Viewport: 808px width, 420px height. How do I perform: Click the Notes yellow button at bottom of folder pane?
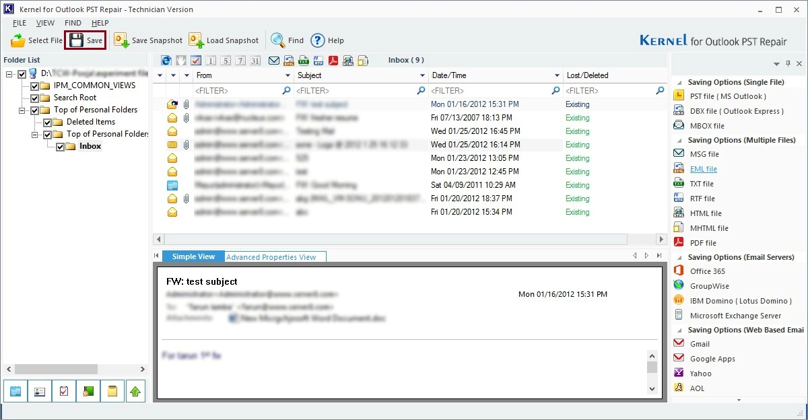[112, 391]
